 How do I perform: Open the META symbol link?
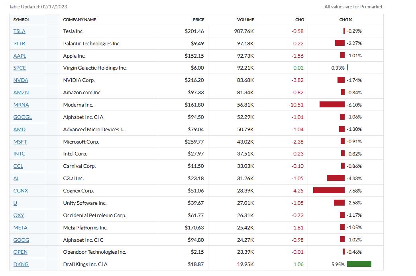tap(21, 228)
